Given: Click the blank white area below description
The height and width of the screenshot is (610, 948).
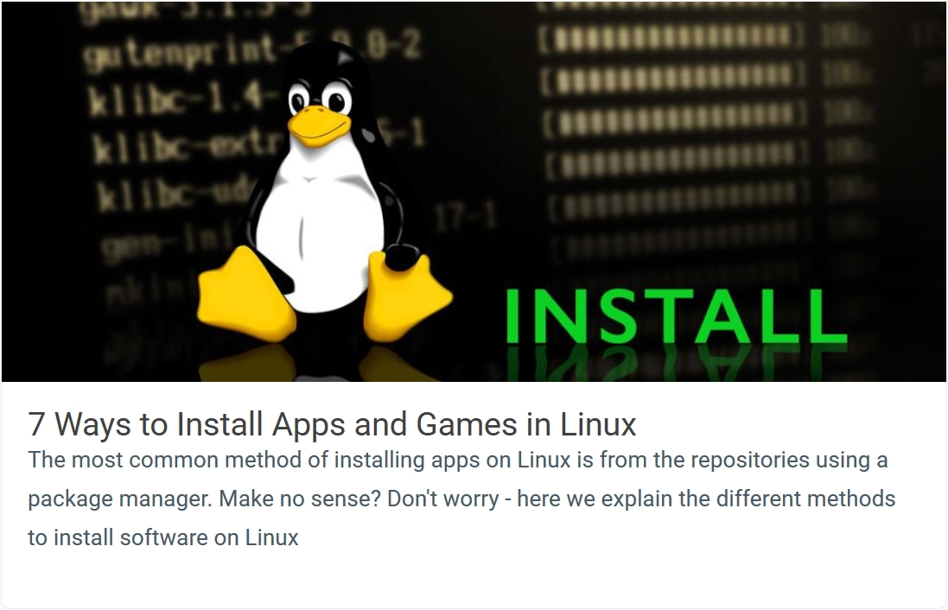Looking at the screenshot, I should click(x=474, y=579).
